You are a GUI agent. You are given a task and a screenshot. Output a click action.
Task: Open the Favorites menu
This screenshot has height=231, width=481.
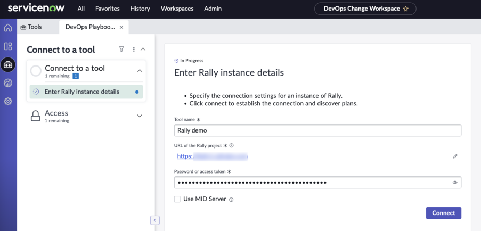[x=108, y=9]
